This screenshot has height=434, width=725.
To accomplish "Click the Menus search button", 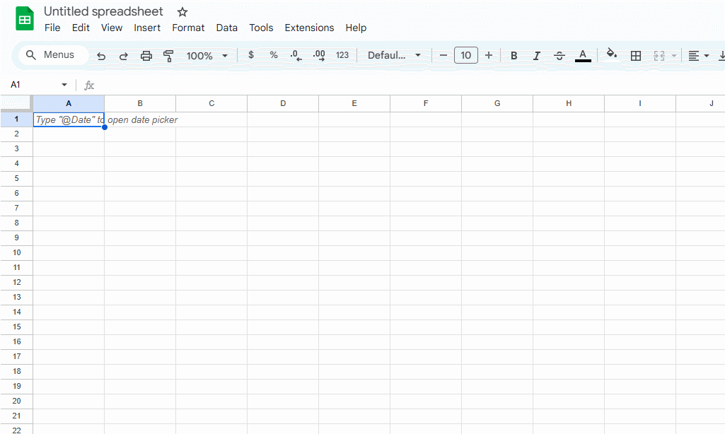I will click(51, 55).
